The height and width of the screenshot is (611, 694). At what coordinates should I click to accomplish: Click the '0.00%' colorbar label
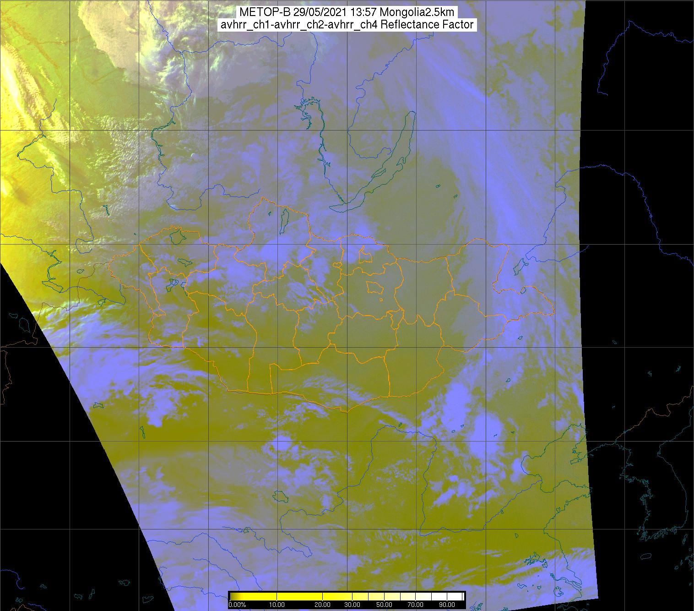pyautogui.click(x=237, y=605)
